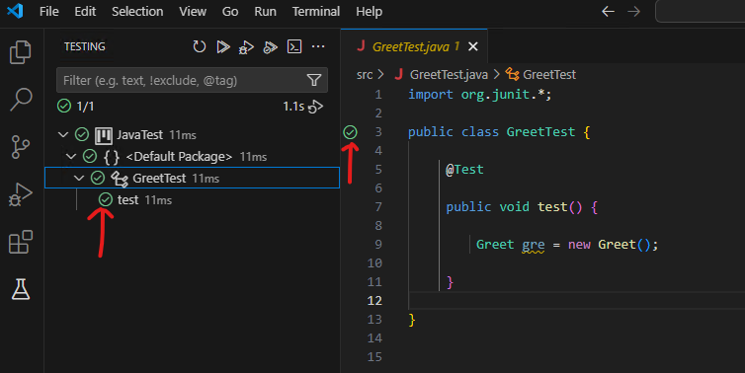Open the Help menu
This screenshot has width=745, height=373.
point(370,12)
